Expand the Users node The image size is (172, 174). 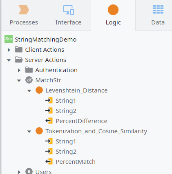coord(19,172)
